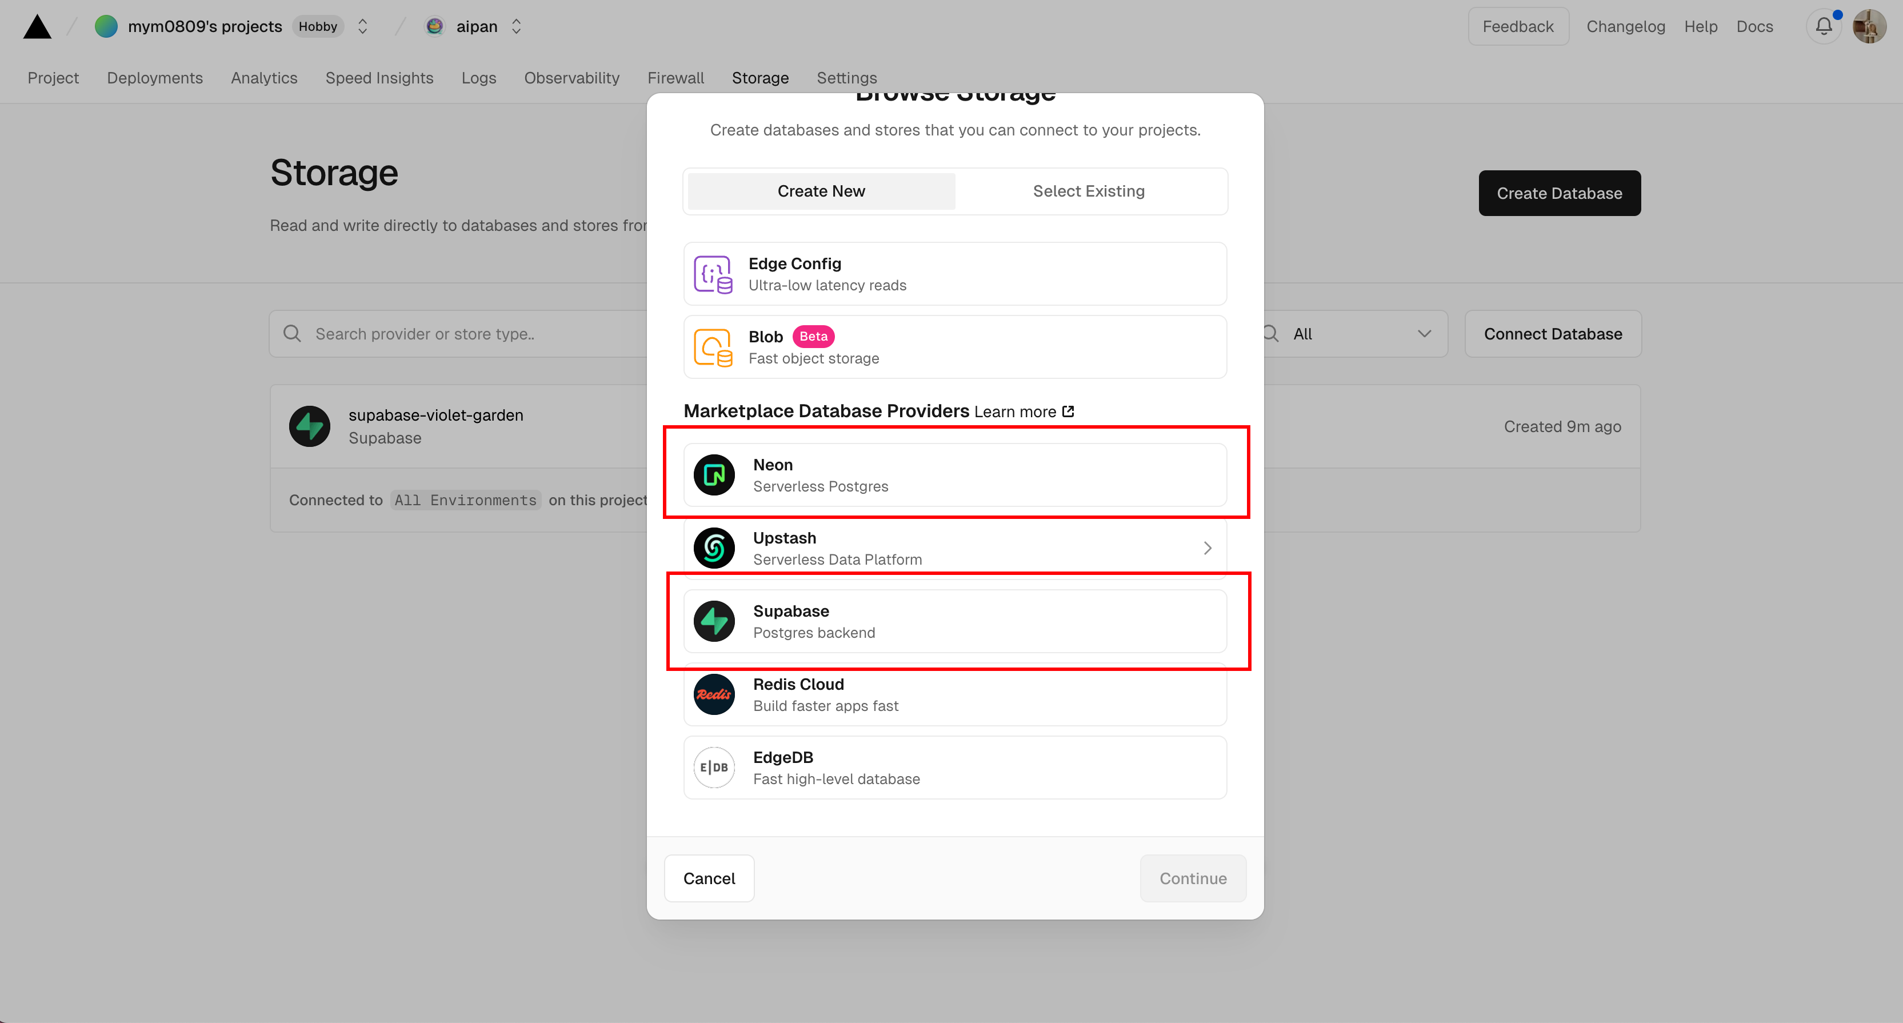Viewport: 1903px width, 1023px height.
Task: Expand the mym0809's projects team switcher
Action: (363, 27)
